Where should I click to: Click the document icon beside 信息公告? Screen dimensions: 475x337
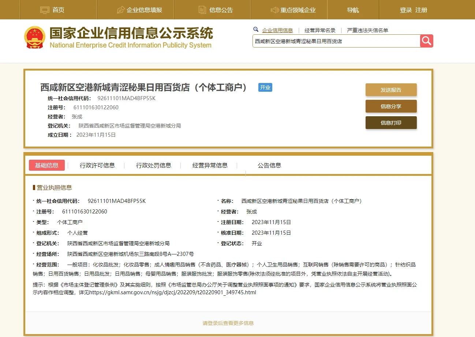[x=202, y=10]
